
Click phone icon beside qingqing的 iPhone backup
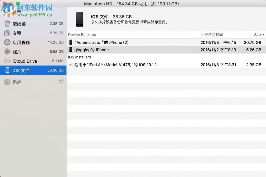point(71,50)
